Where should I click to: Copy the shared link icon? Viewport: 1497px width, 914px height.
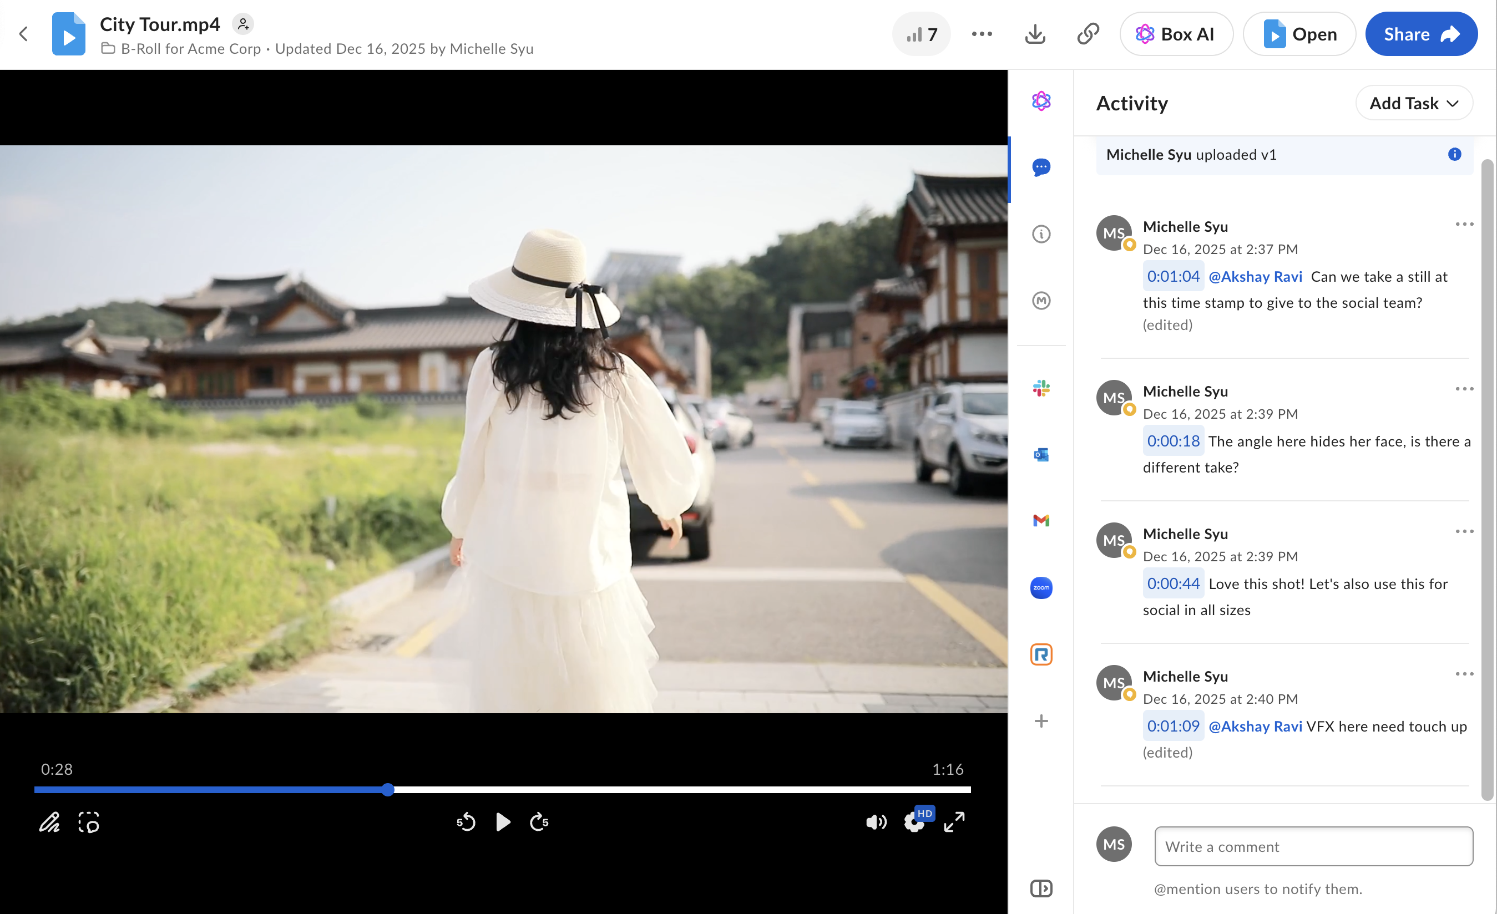point(1088,34)
